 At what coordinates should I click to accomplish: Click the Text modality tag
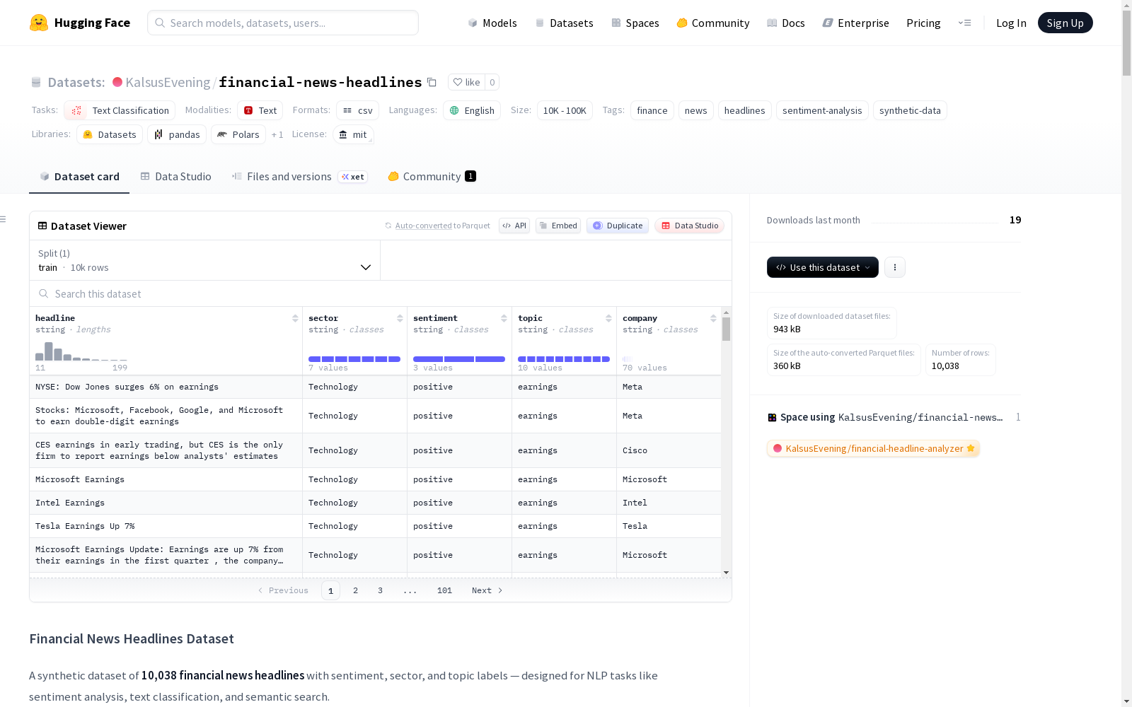tap(260, 110)
